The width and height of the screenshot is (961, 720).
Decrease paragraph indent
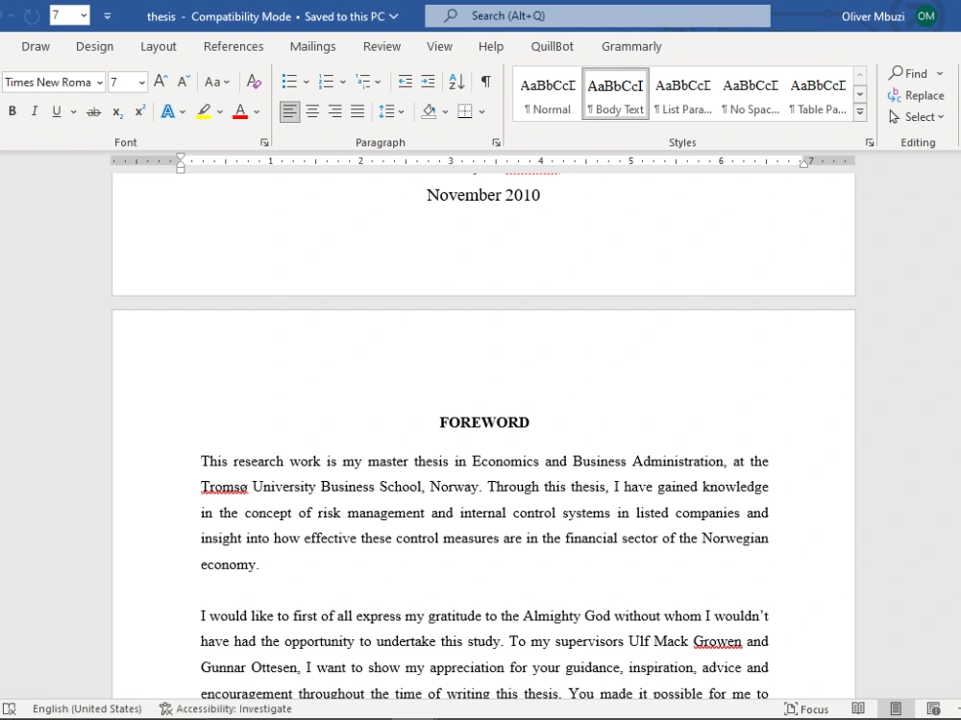pos(406,82)
